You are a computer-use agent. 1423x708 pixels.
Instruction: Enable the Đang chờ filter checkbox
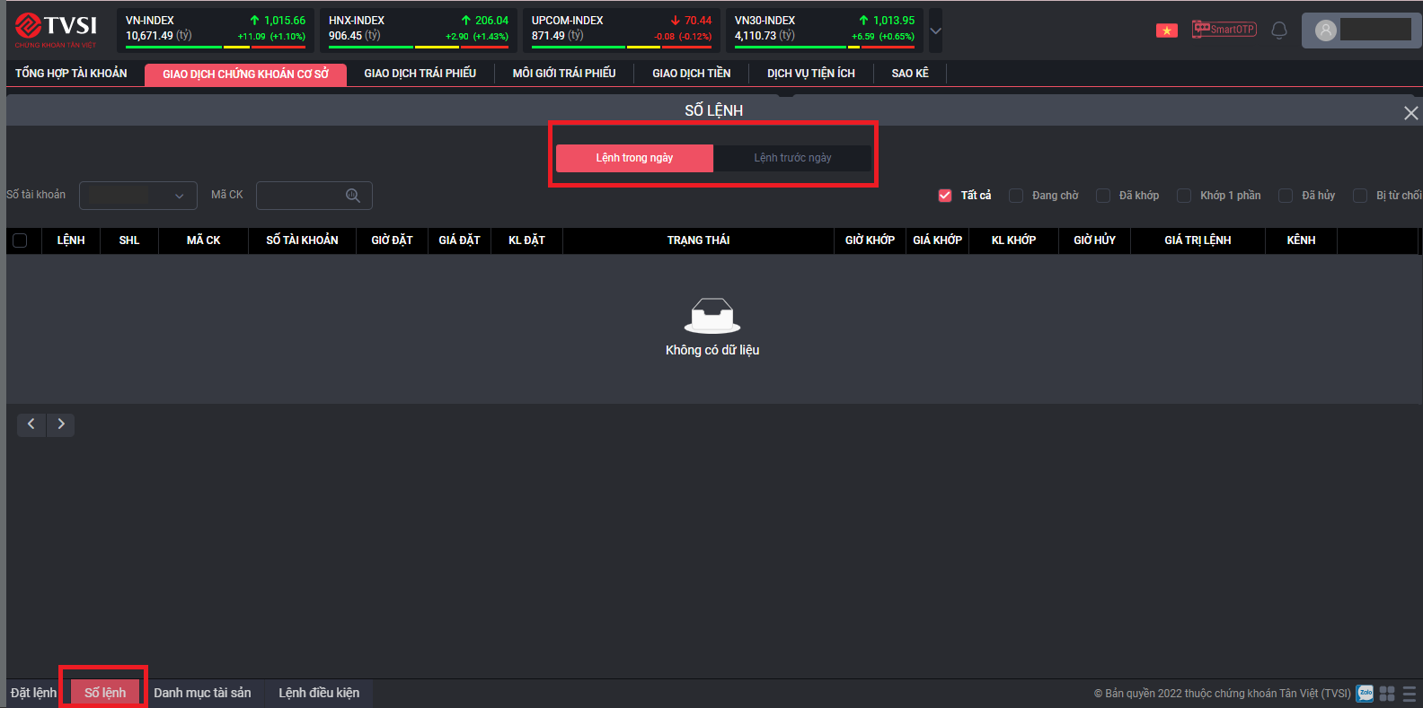(1016, 196)
